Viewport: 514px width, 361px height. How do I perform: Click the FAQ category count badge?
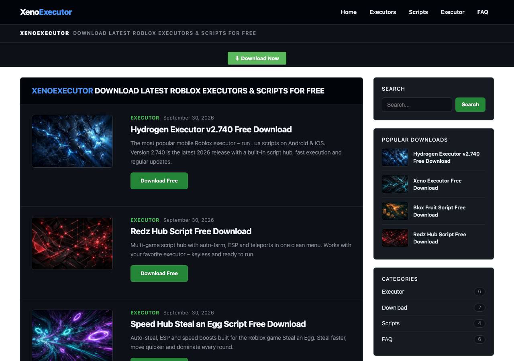coord(479,339)
